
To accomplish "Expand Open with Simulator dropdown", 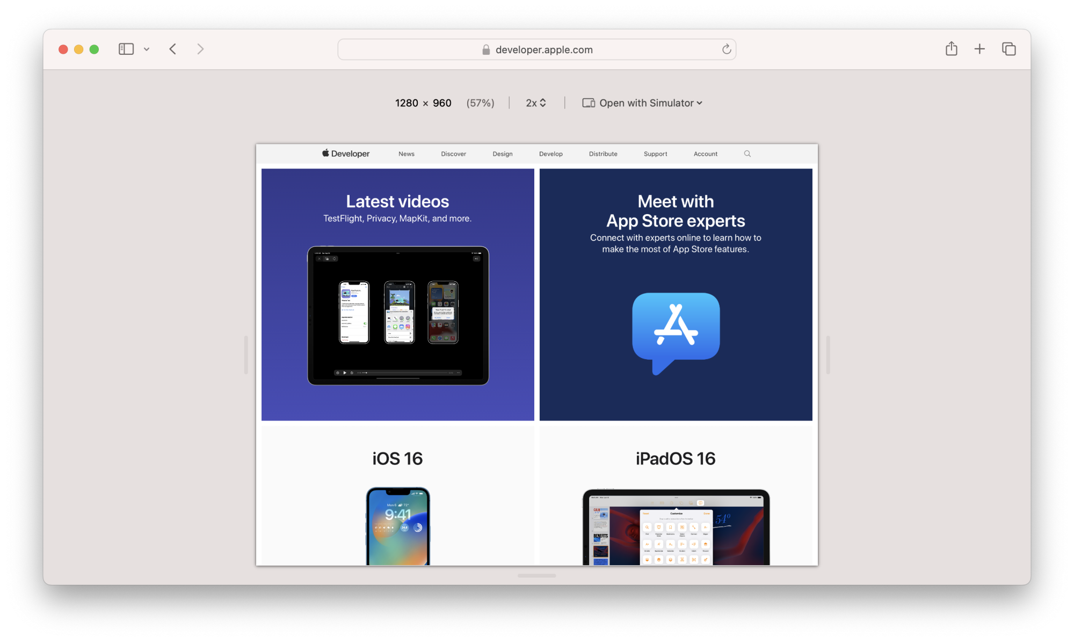I will pyautogui.click(x=643, y=103).
